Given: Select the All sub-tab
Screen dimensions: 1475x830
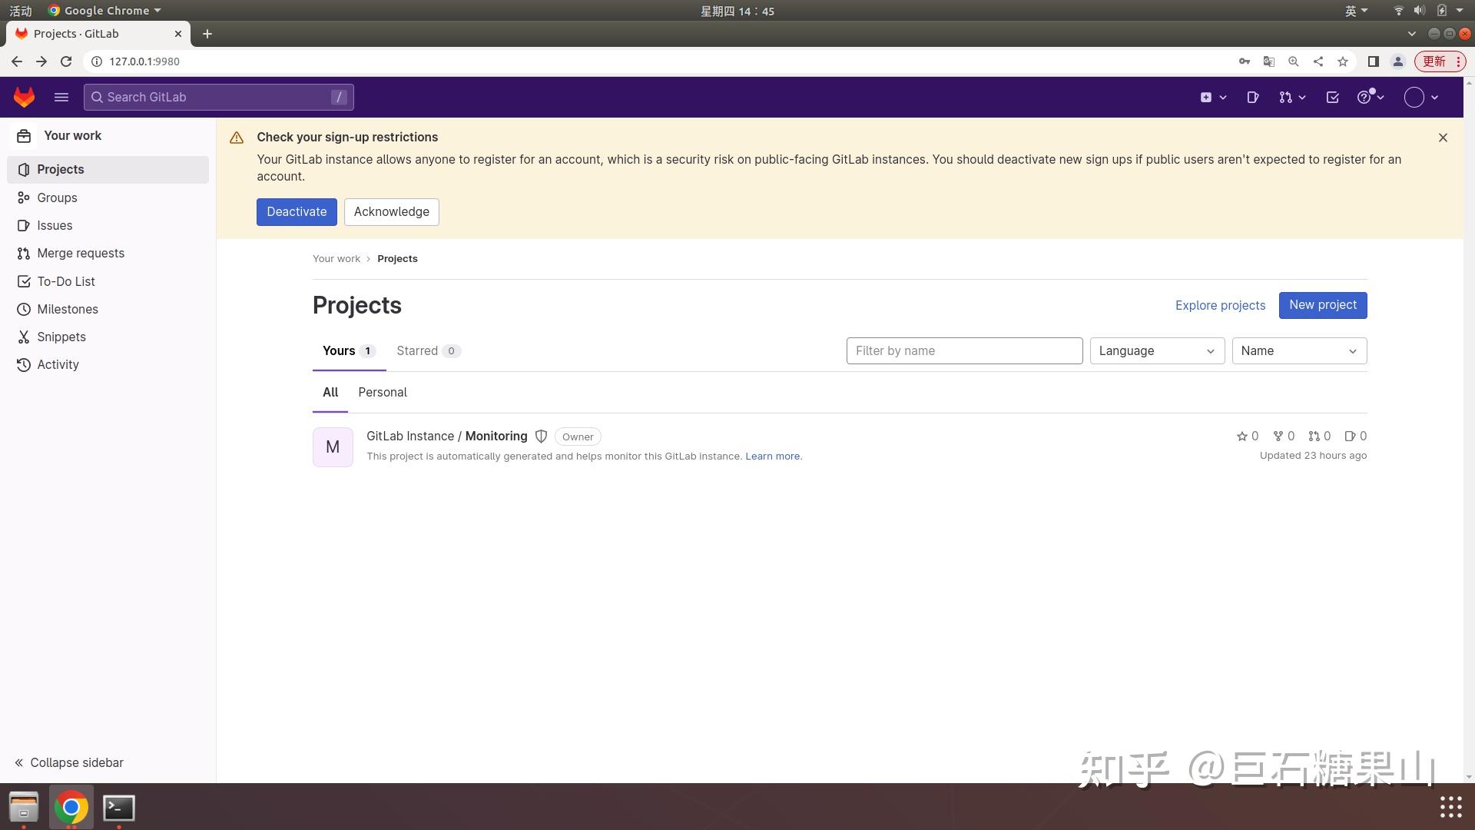Looking at the screenshot, I should click(330, 393).
